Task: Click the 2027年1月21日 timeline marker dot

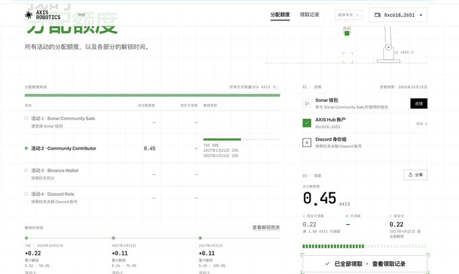Action: tap(113, 238)
